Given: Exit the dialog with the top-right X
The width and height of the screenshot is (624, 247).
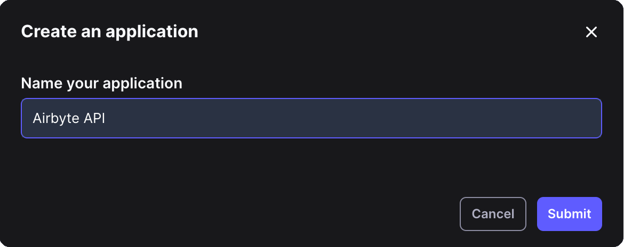Looking at the screenshot, I should tap(591, 32).
